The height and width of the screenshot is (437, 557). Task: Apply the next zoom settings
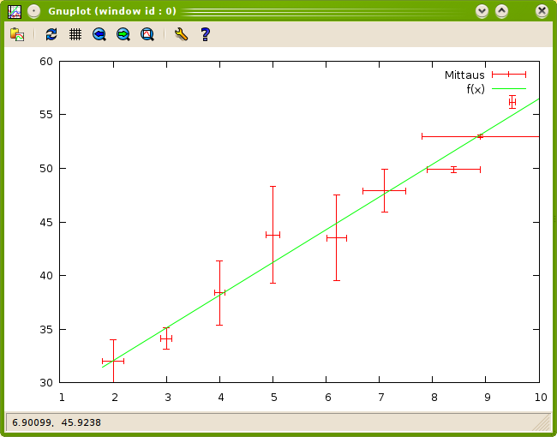pos(123,34)
